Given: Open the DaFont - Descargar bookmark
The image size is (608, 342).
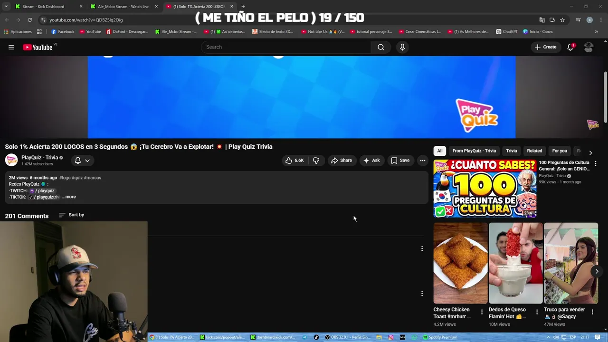Looking at the screenshot, I should coord(127,32).
